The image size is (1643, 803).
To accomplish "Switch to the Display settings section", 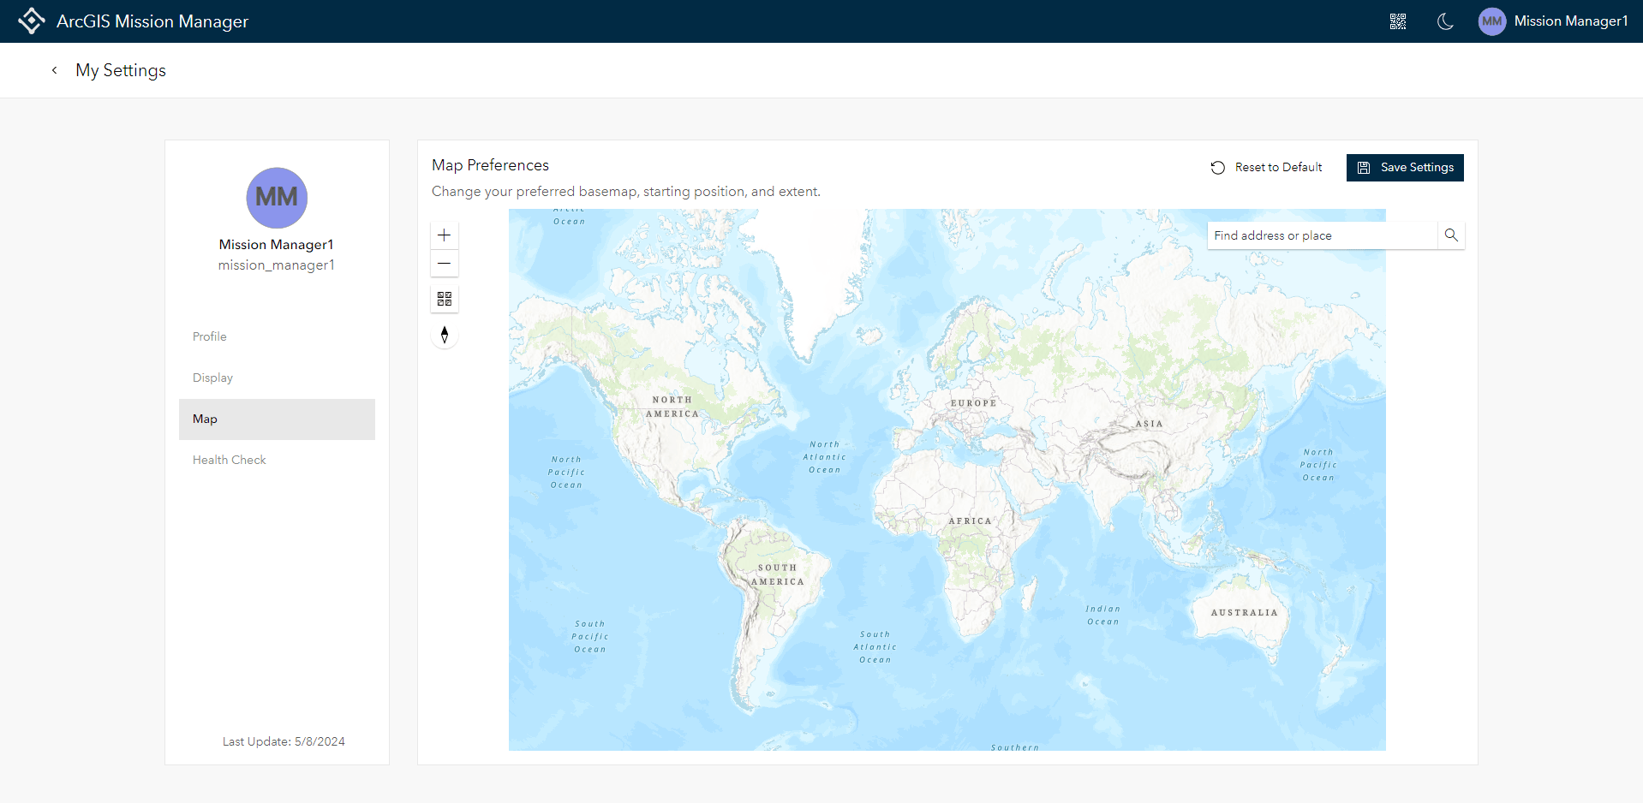I will click(212, 378).
